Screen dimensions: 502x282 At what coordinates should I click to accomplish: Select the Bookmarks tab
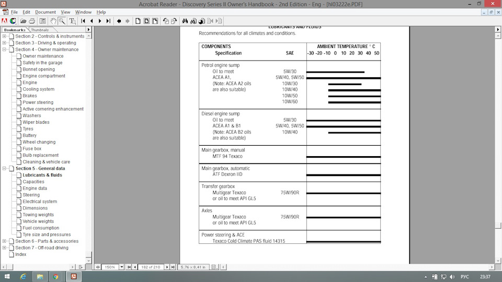click(15, 30)
